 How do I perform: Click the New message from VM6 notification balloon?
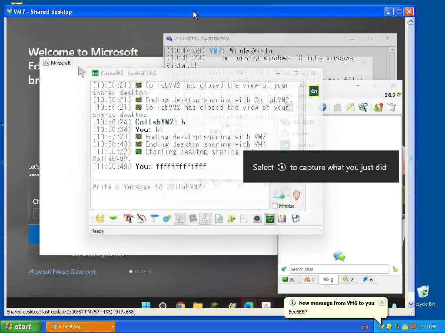click(336, 307)
